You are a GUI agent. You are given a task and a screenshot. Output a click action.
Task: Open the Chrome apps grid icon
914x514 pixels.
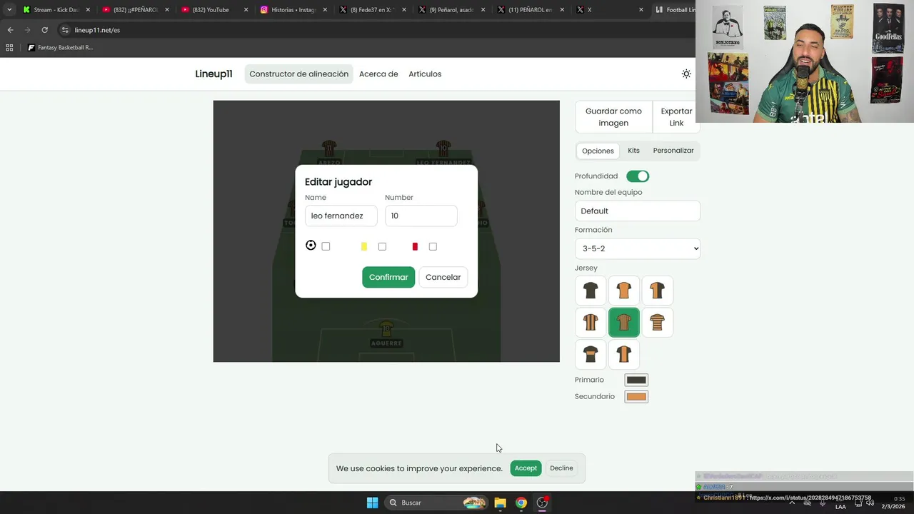click(9, 48)
